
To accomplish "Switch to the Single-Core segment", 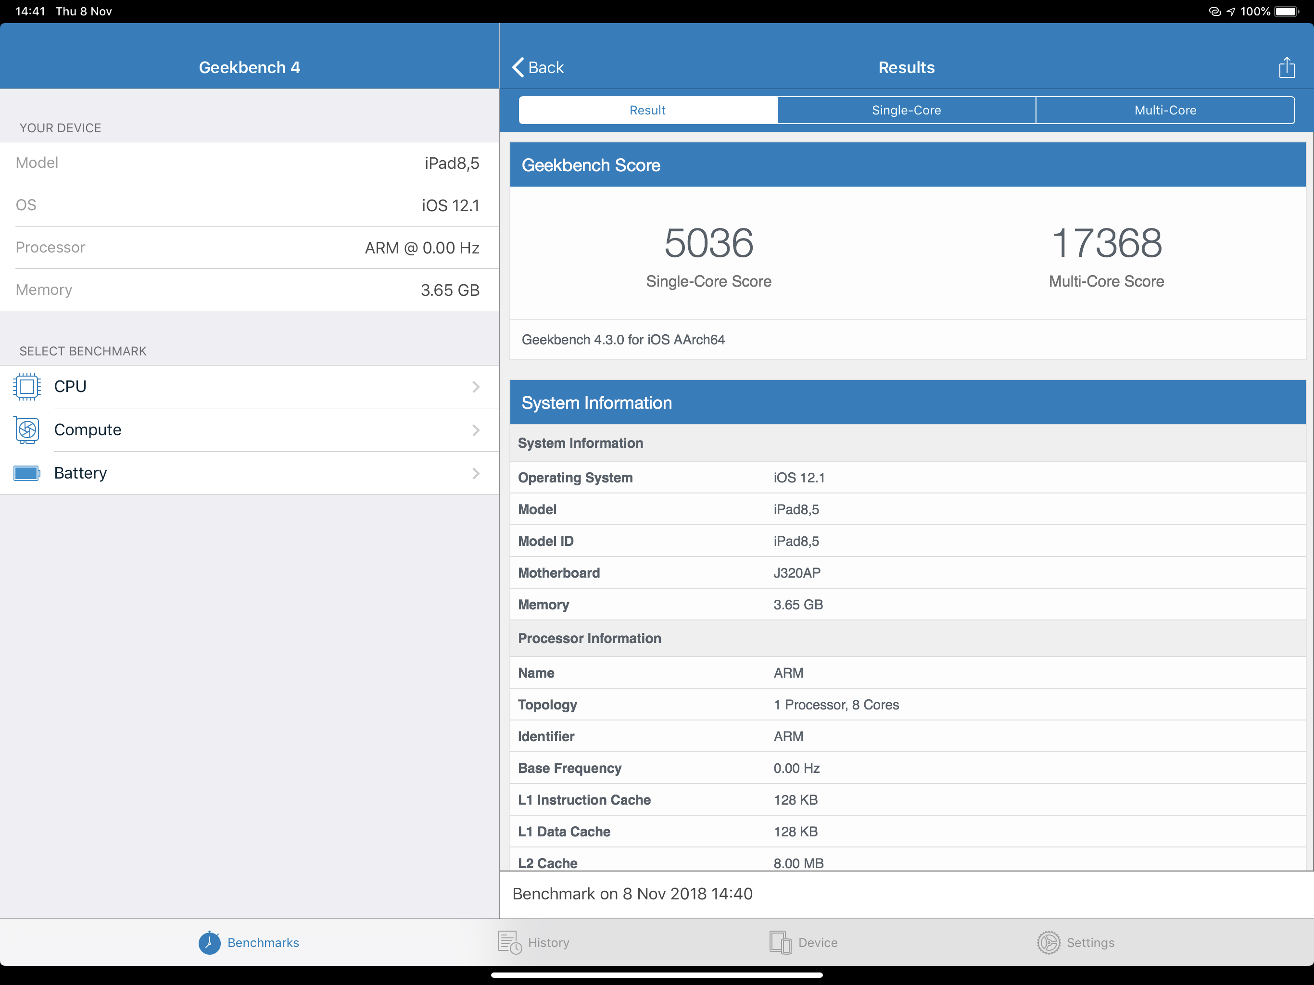I will [x=907, y=110].
